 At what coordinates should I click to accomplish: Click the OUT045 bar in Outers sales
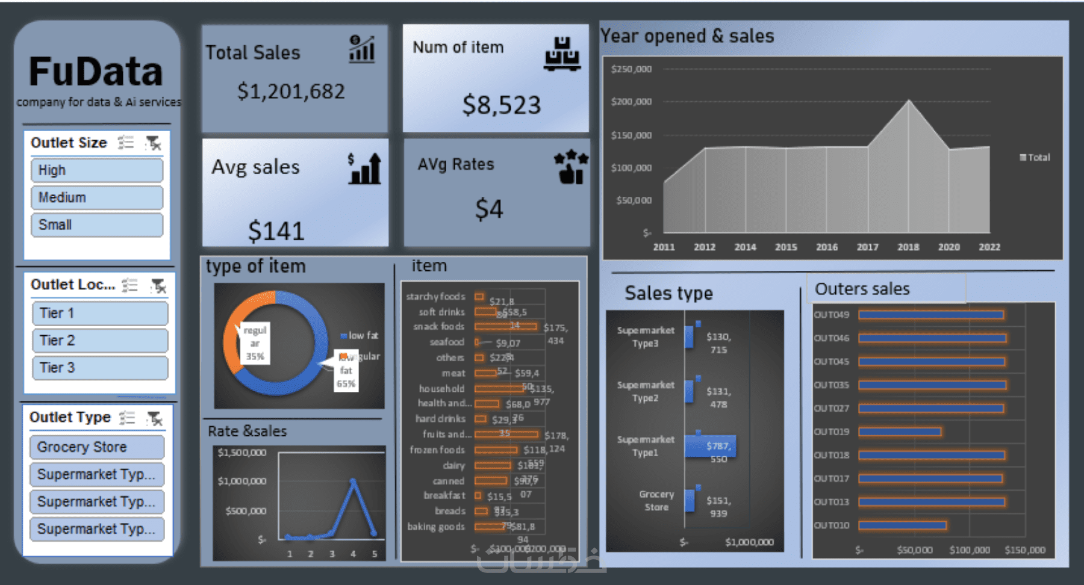(x=932, y=362)
